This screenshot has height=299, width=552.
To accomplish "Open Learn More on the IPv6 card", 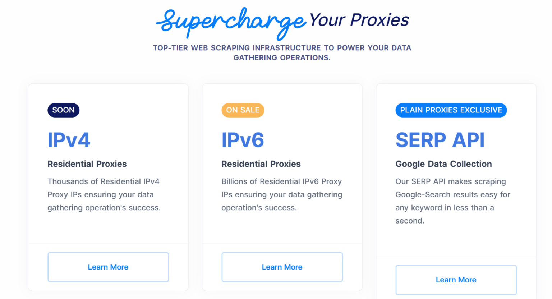I will 282,267.
